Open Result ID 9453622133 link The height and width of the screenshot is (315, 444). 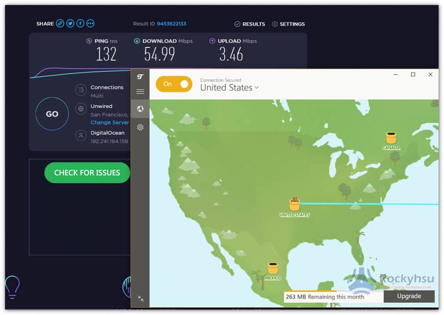coord(171,24)
